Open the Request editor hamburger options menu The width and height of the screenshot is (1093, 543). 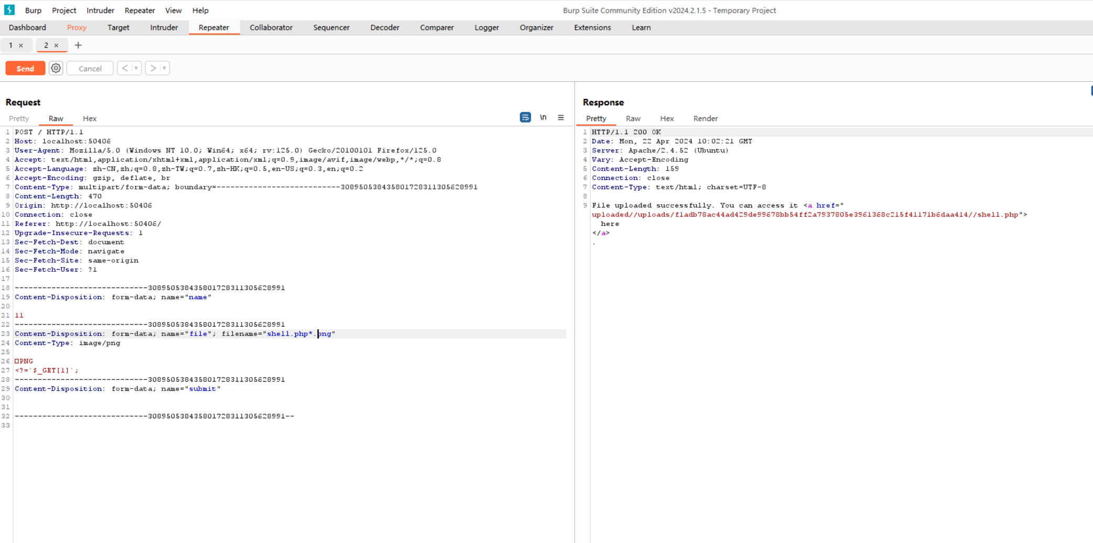tap(561, 117)
